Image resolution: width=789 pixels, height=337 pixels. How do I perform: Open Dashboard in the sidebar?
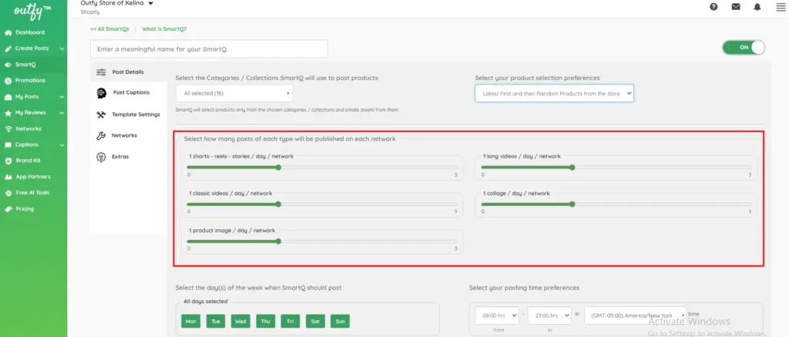click(29, 32)
